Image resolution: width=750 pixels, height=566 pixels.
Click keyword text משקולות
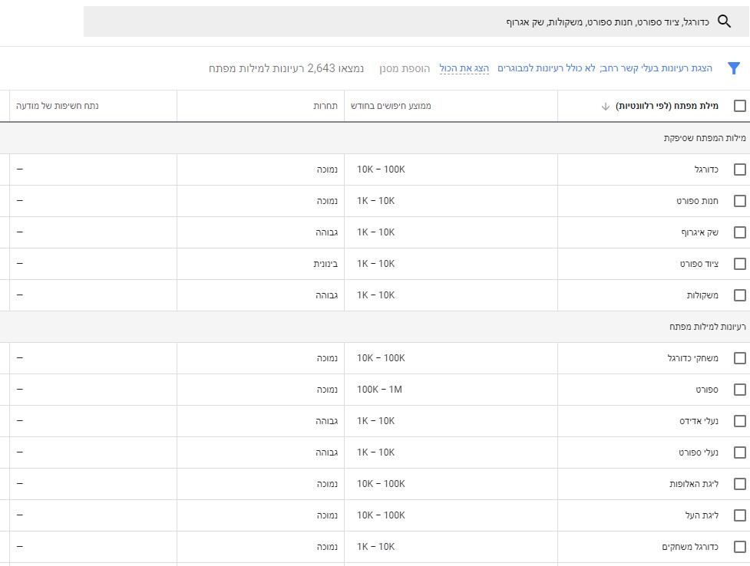pos(702,295)
